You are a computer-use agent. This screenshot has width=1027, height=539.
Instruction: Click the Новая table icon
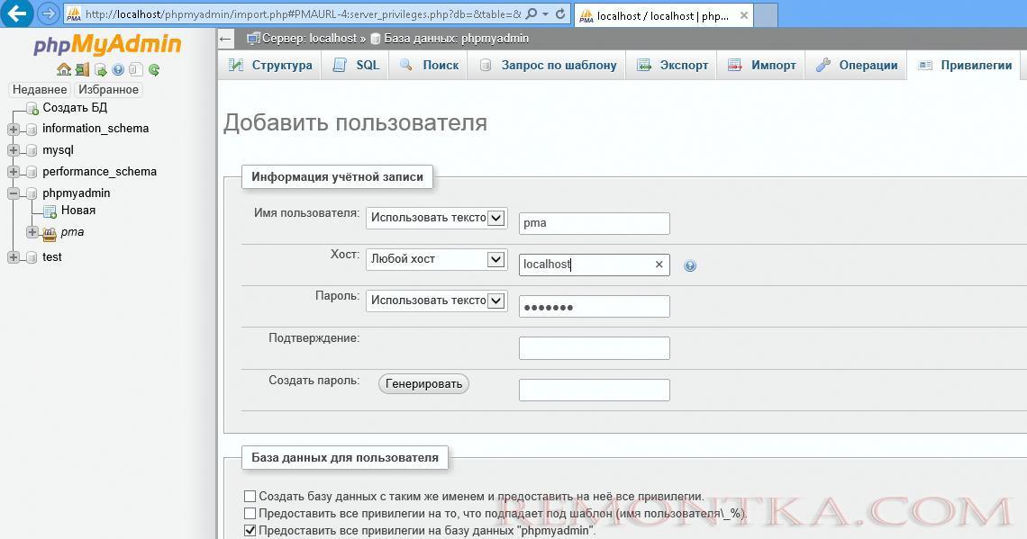coord(50,211)
